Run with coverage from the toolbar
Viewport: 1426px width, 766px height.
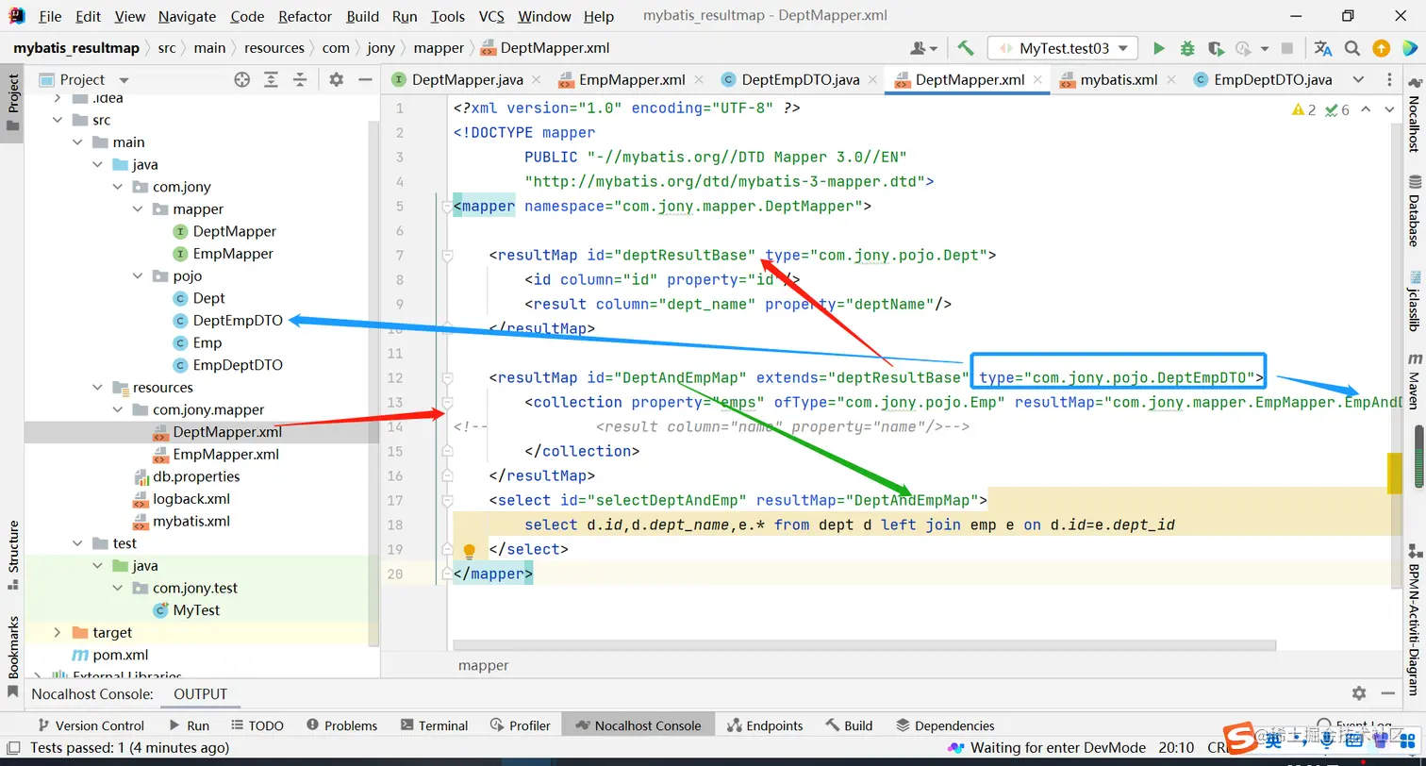pyautogui.click(x=1216, y=48)
